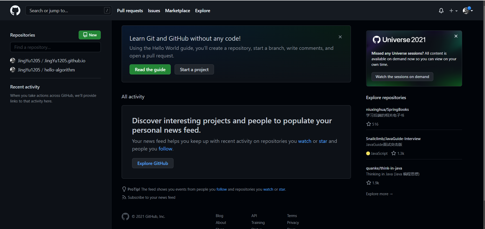Viewport: 485px width, 229px height.
Task: Click the yellow JavaScript language dot
Action: pyautogui.click(x=368, y=153)
